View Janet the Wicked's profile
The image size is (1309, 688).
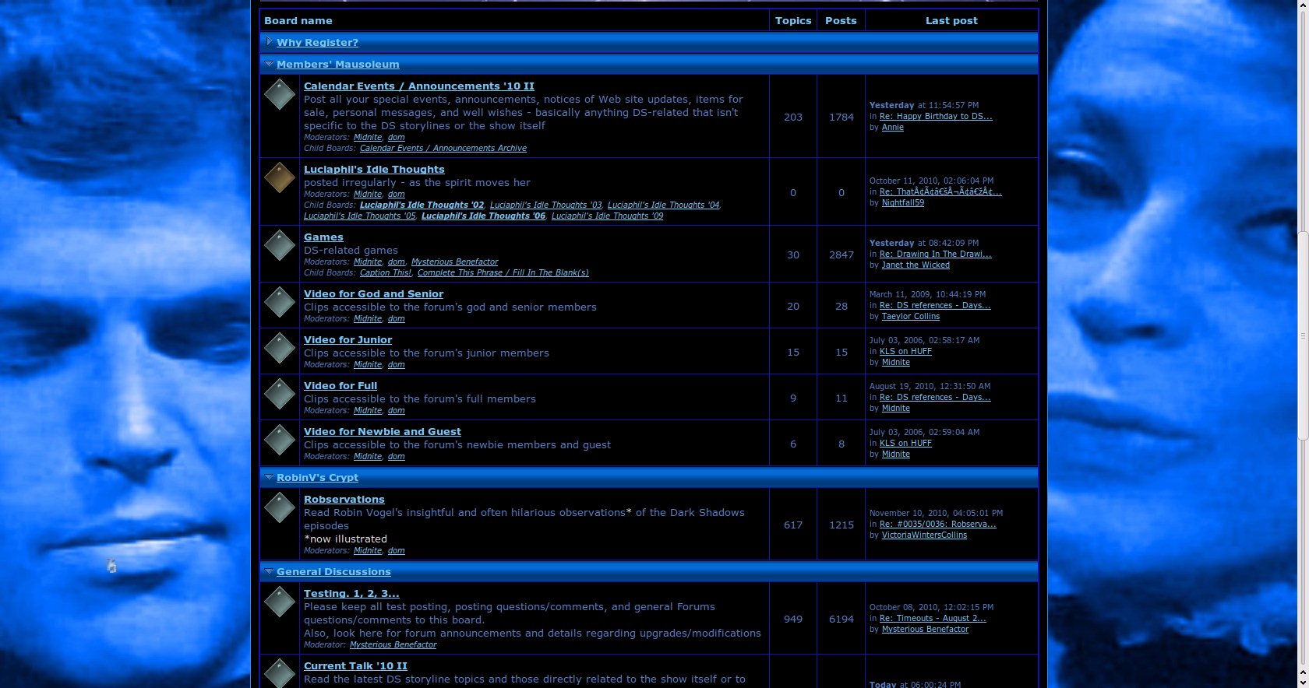coord(916,265)
